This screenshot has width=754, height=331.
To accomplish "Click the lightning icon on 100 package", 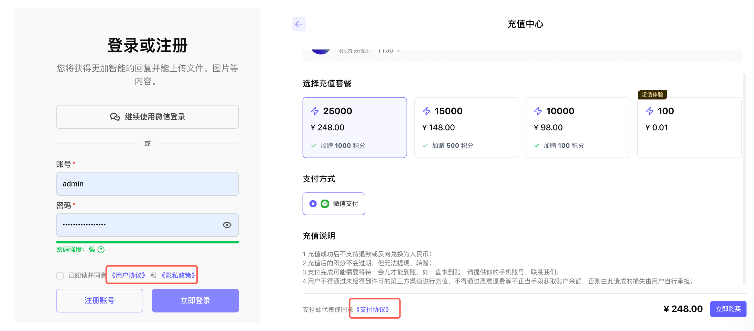I will click(x=649, y=111).
